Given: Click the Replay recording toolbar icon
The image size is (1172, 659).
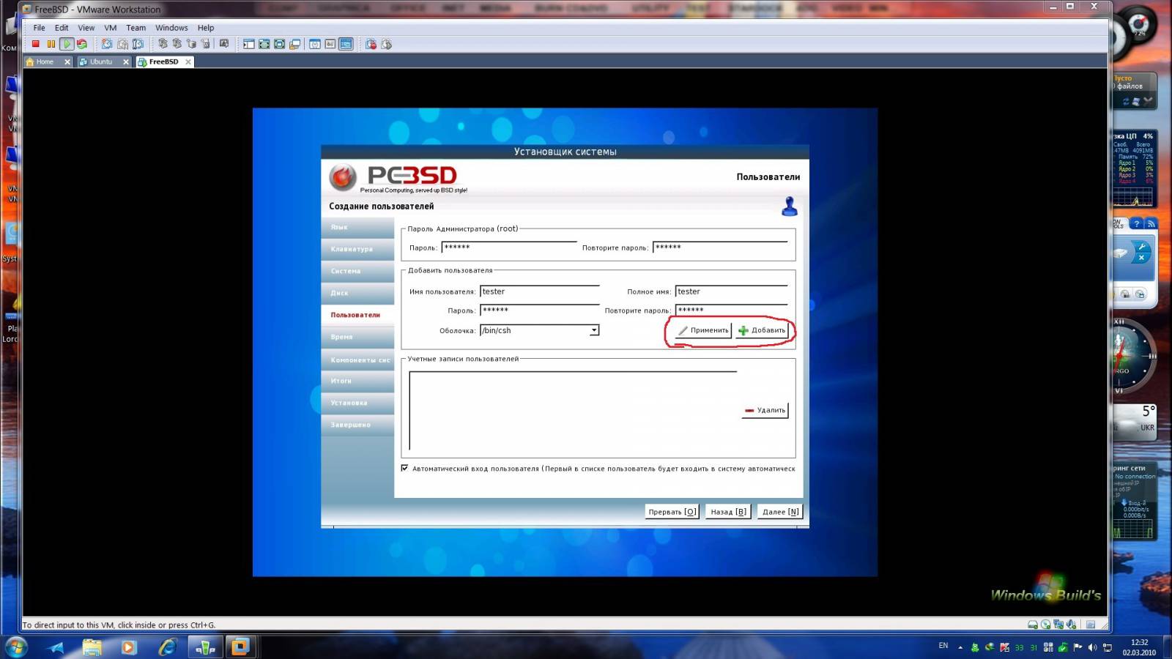Looking at the screenshot, I should point(386,44).
